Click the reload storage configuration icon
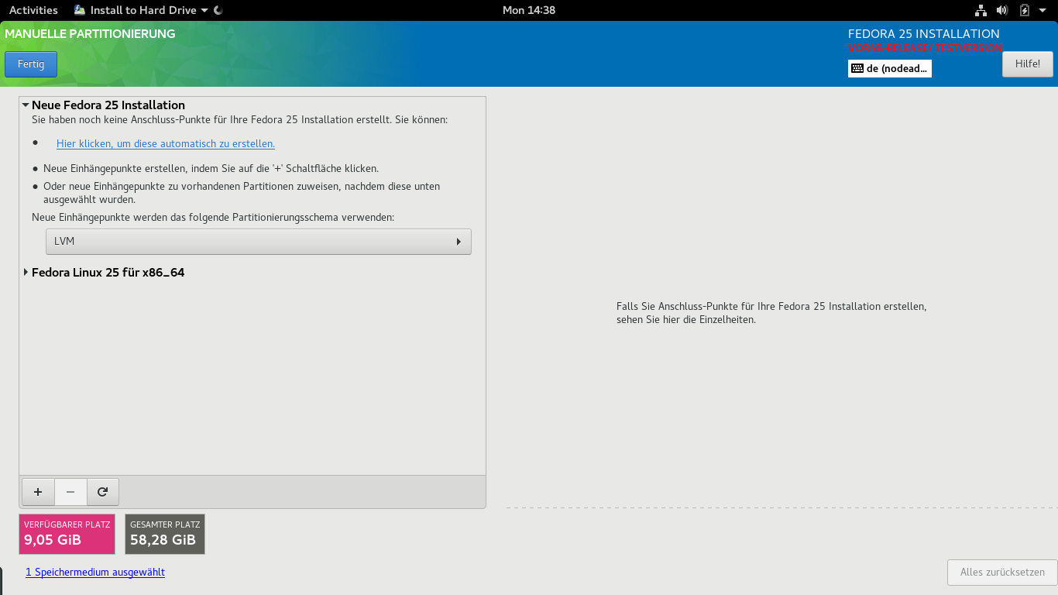Image resolution: width=1058 pixels, height=595 pixels. point(102,492)
